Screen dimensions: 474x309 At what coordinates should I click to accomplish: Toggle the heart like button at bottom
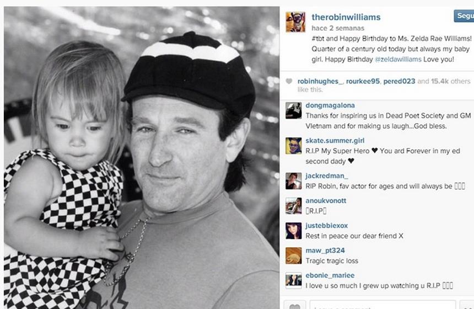(x=295, y=305)
